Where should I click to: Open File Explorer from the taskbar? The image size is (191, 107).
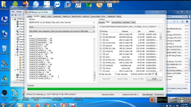tap(21, 105)
